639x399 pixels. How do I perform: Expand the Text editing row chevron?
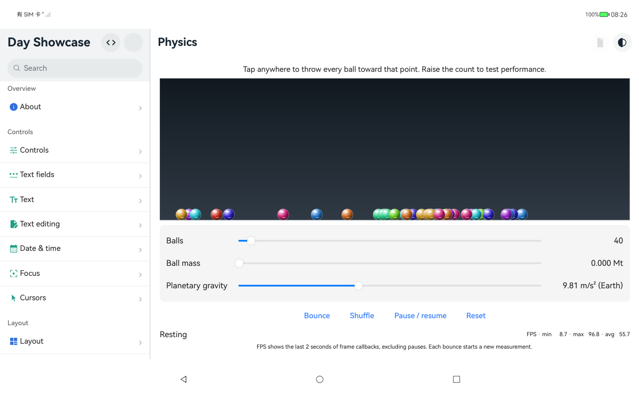(x=140, y=225)
